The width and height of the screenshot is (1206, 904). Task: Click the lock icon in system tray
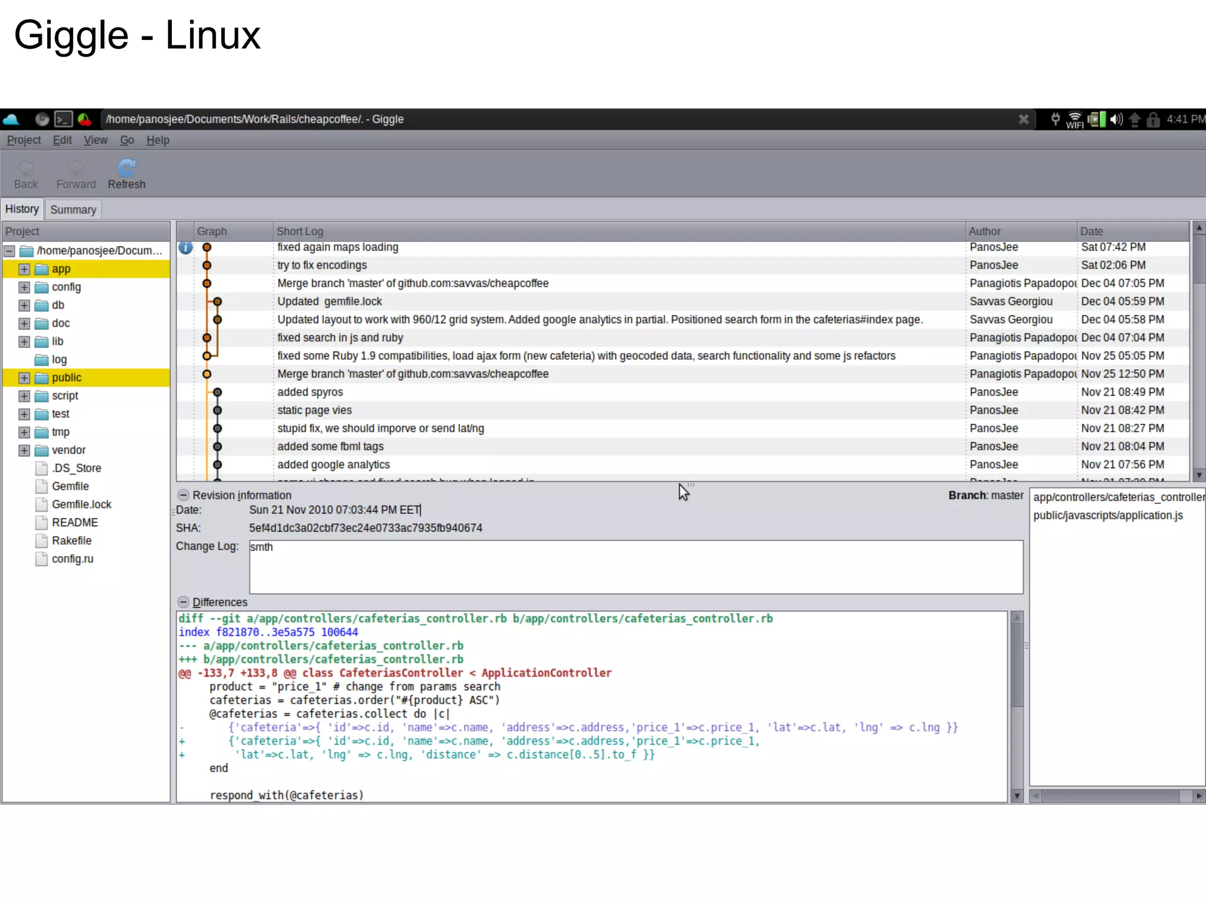[x=1153, y=119]
